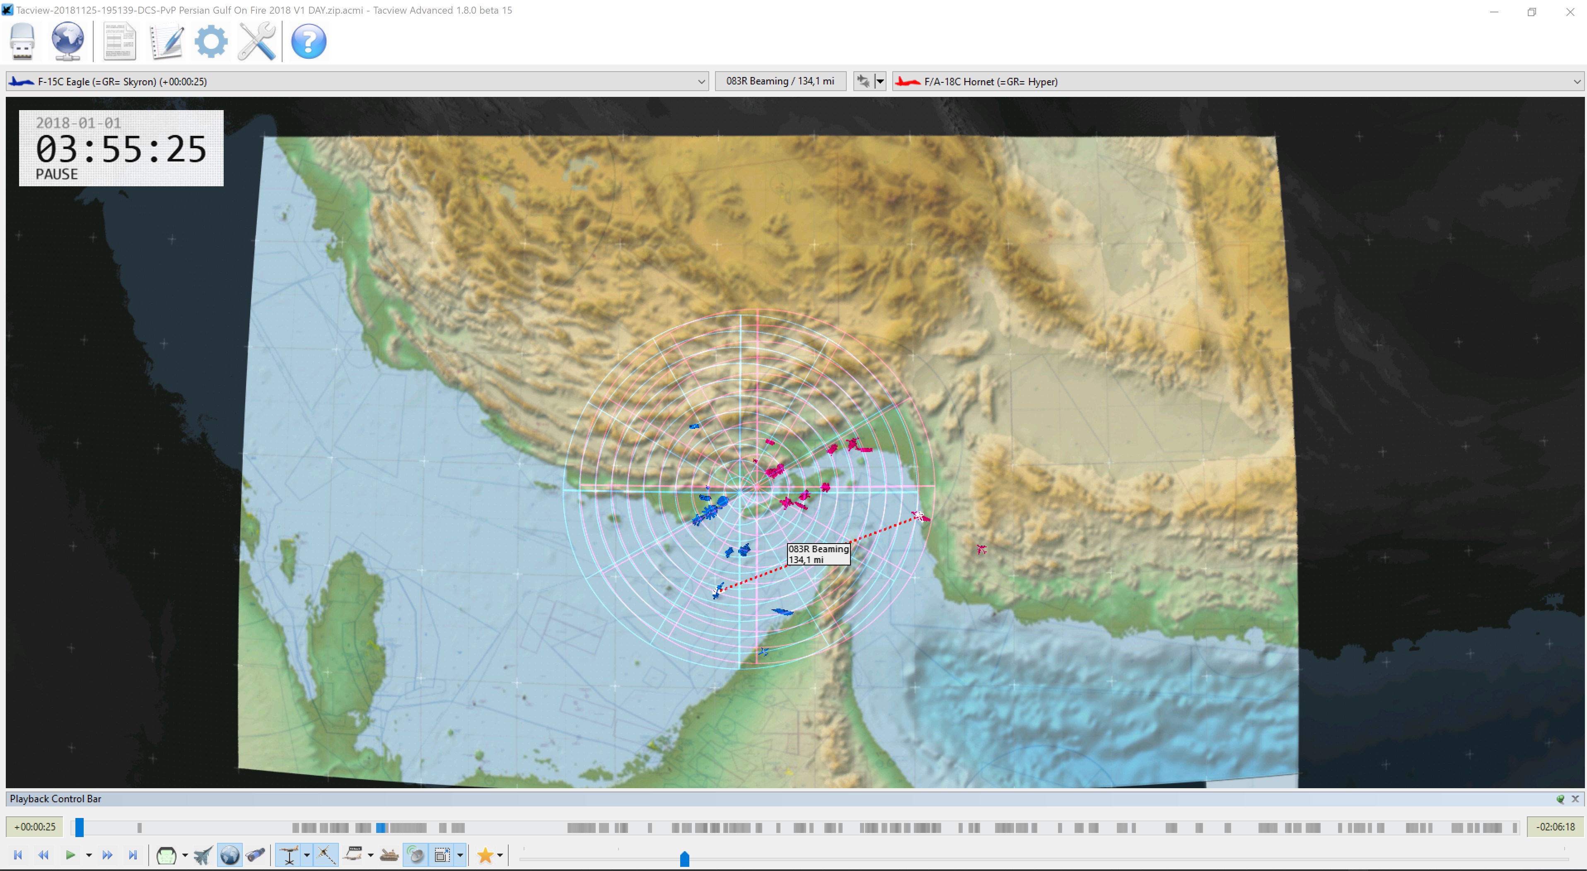Image resolution: width=1587 pixels, height=871 pixels.
Task: Click the playback speed slider handle
Action: (x=684, y=858)
